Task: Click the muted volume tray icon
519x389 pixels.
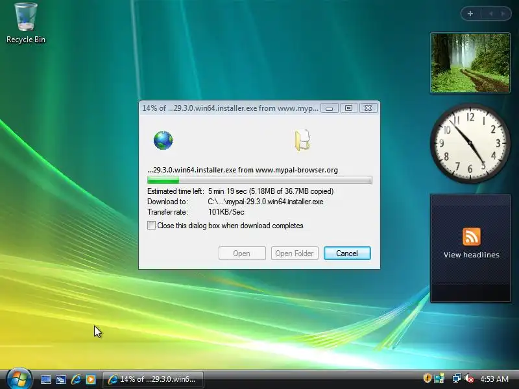Action: click(468, 378)
